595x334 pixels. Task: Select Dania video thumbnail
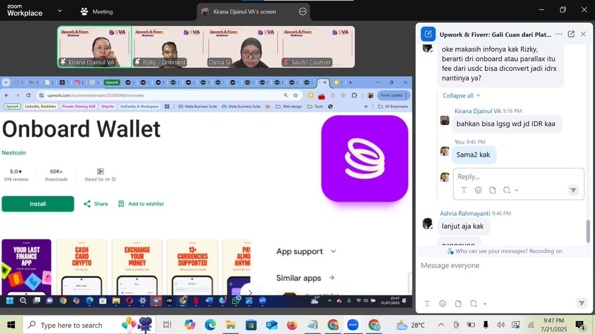tap(243, 47)
